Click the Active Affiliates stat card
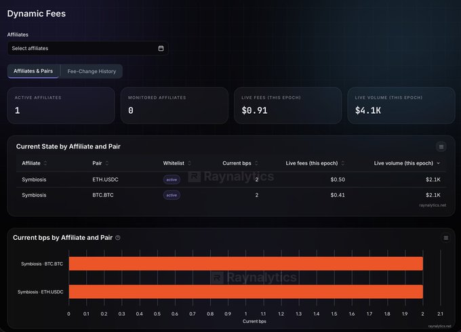The height and width of the screenshot is (332, 461). 61,106
